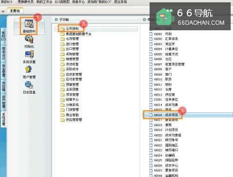Open the 用户管理 icon
The width and height of the screenshot is (233, 177).
[x=29, y=69]
